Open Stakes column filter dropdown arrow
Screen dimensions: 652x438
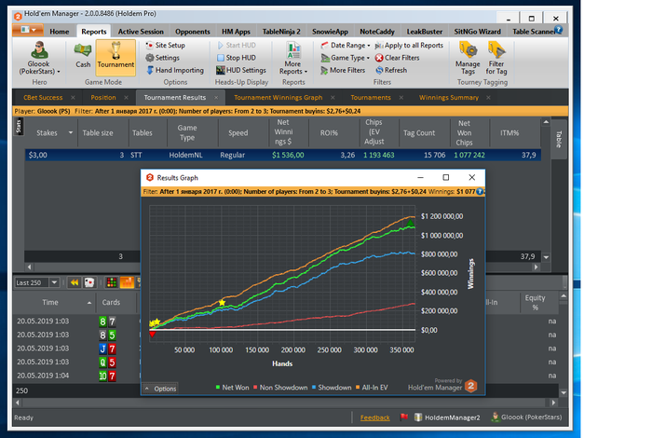pos(71,132)
